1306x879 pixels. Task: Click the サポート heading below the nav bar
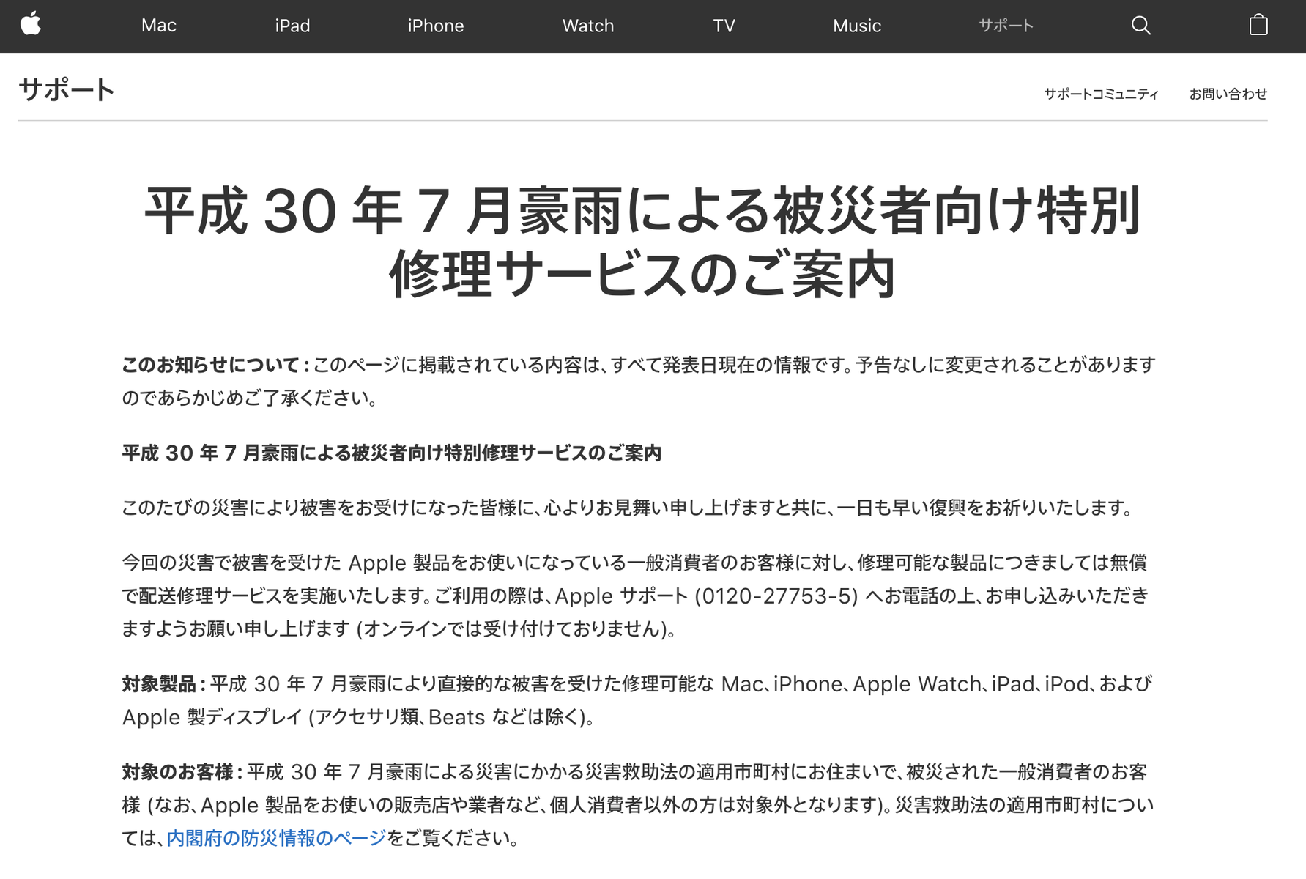click(67, 89)
